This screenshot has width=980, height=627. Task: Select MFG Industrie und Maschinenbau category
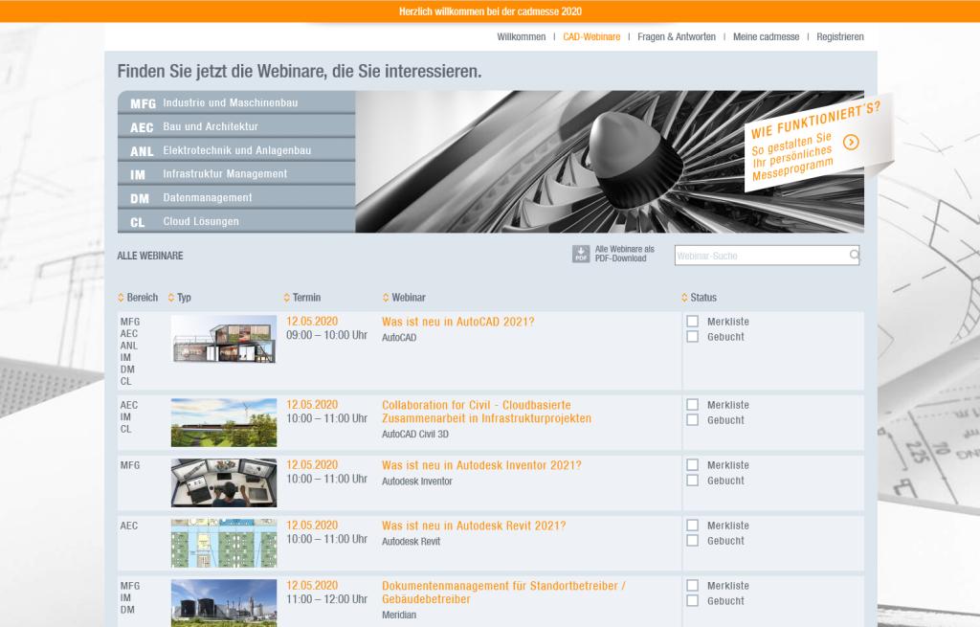pos(236,102)
